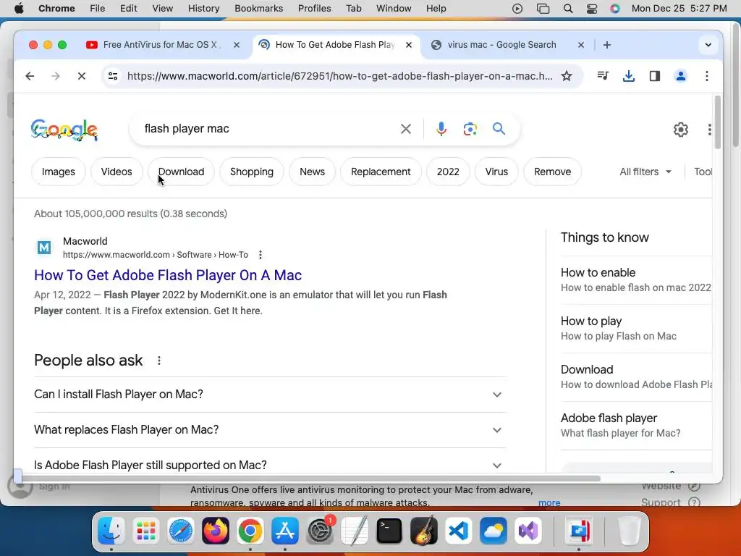Close the Free AntiVirus for Mac tab
The width and height of the screenshot is (741, 556).
pyautogui.click(x=237, y=45)
